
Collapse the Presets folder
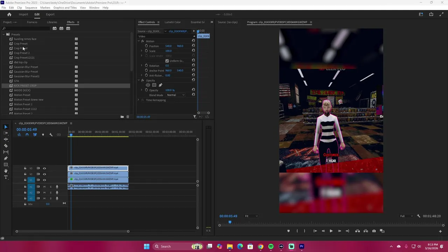[3, 34]
